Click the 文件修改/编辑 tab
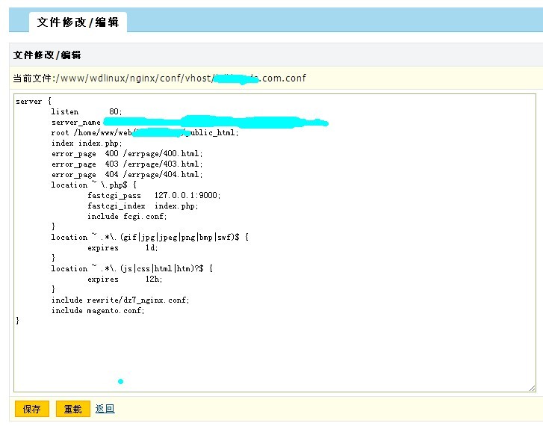 pyautogui.click(x=78, y=22)
